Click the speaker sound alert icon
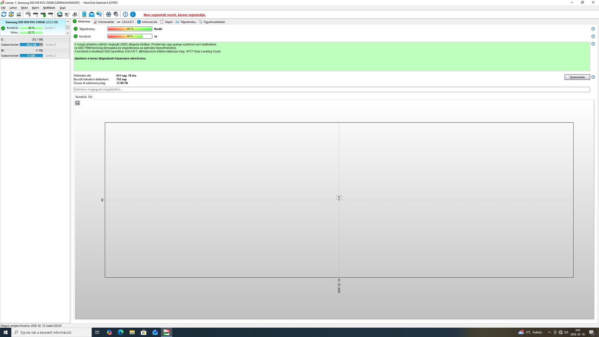The width and height of the screenshot is (599, 337). tap(116, 14)
